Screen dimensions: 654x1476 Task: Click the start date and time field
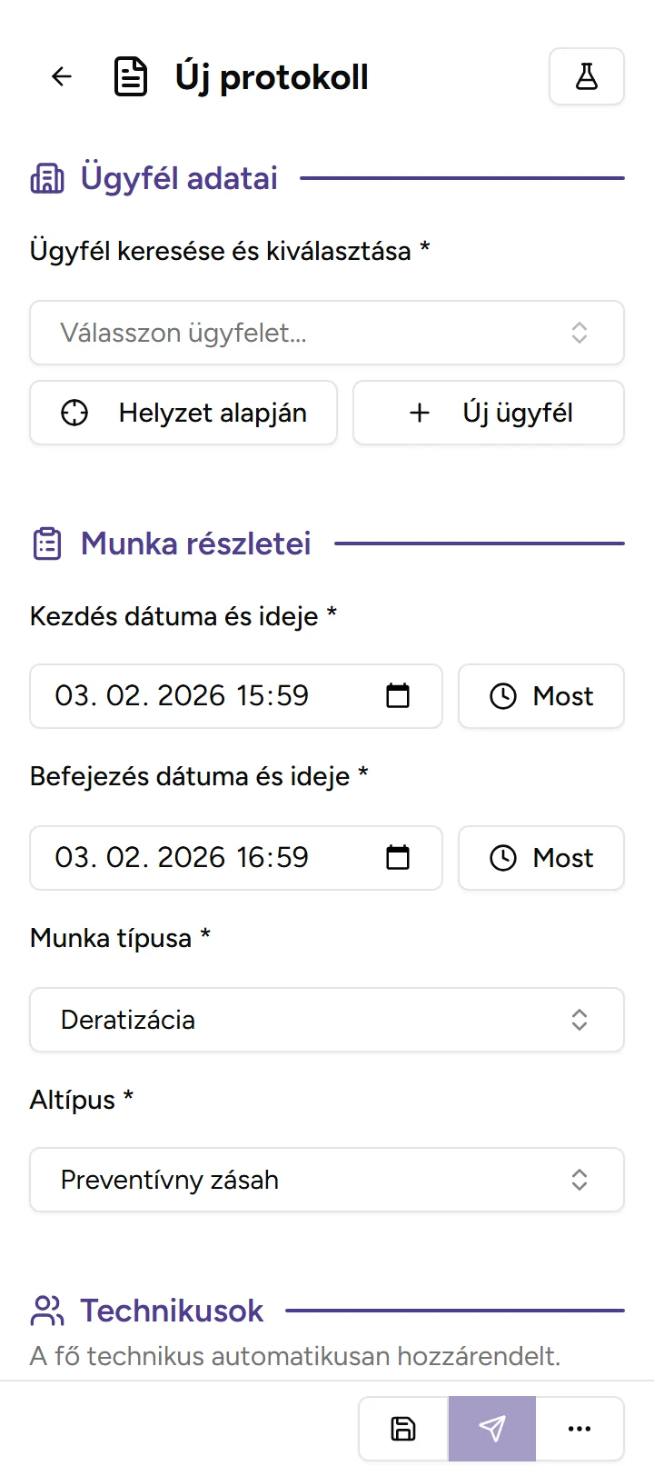pos(209,696)
